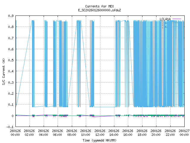The width and height of the screenshot is (190, 143).
Task: Click the purple LCL41A legend line sample
Action: (177, 19)
